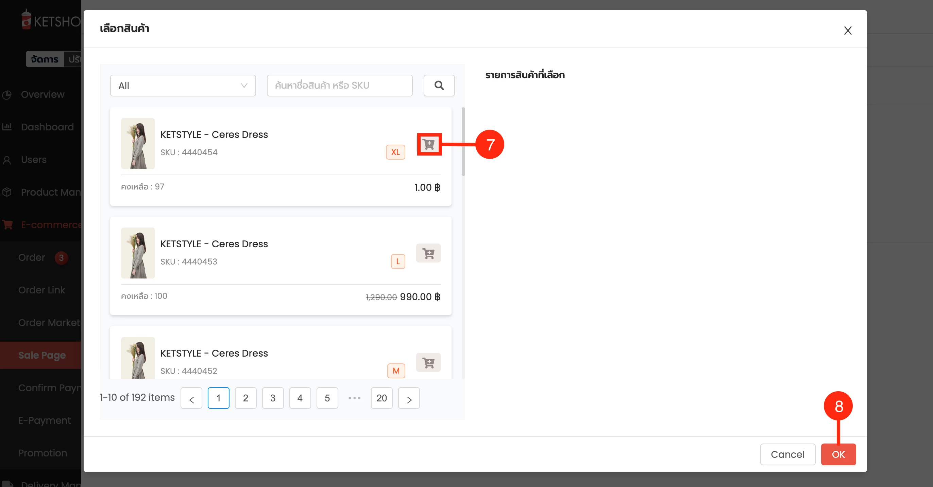Jump to pagination page 5

coord(327,398)
